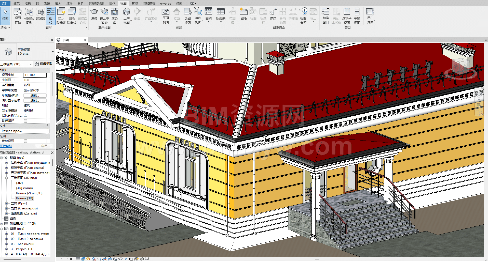
Task: Switch to the e-verse ribbon tab
Action: (x=166, y=3)
